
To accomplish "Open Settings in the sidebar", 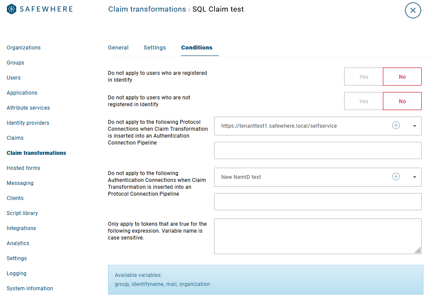I will 16,258.
